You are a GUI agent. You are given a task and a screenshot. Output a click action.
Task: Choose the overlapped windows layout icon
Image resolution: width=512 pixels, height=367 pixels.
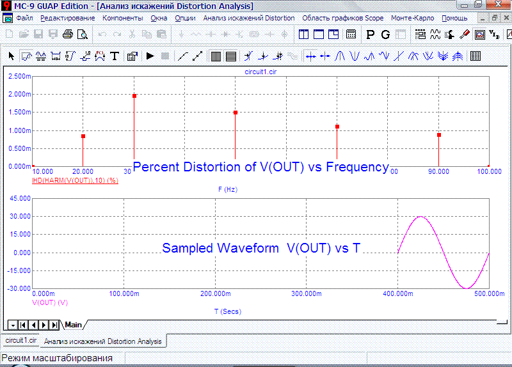coord(333,35)
